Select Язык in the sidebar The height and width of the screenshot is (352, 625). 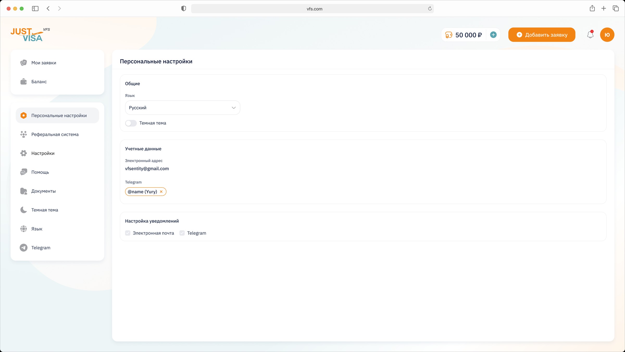[x=57, y=229]
